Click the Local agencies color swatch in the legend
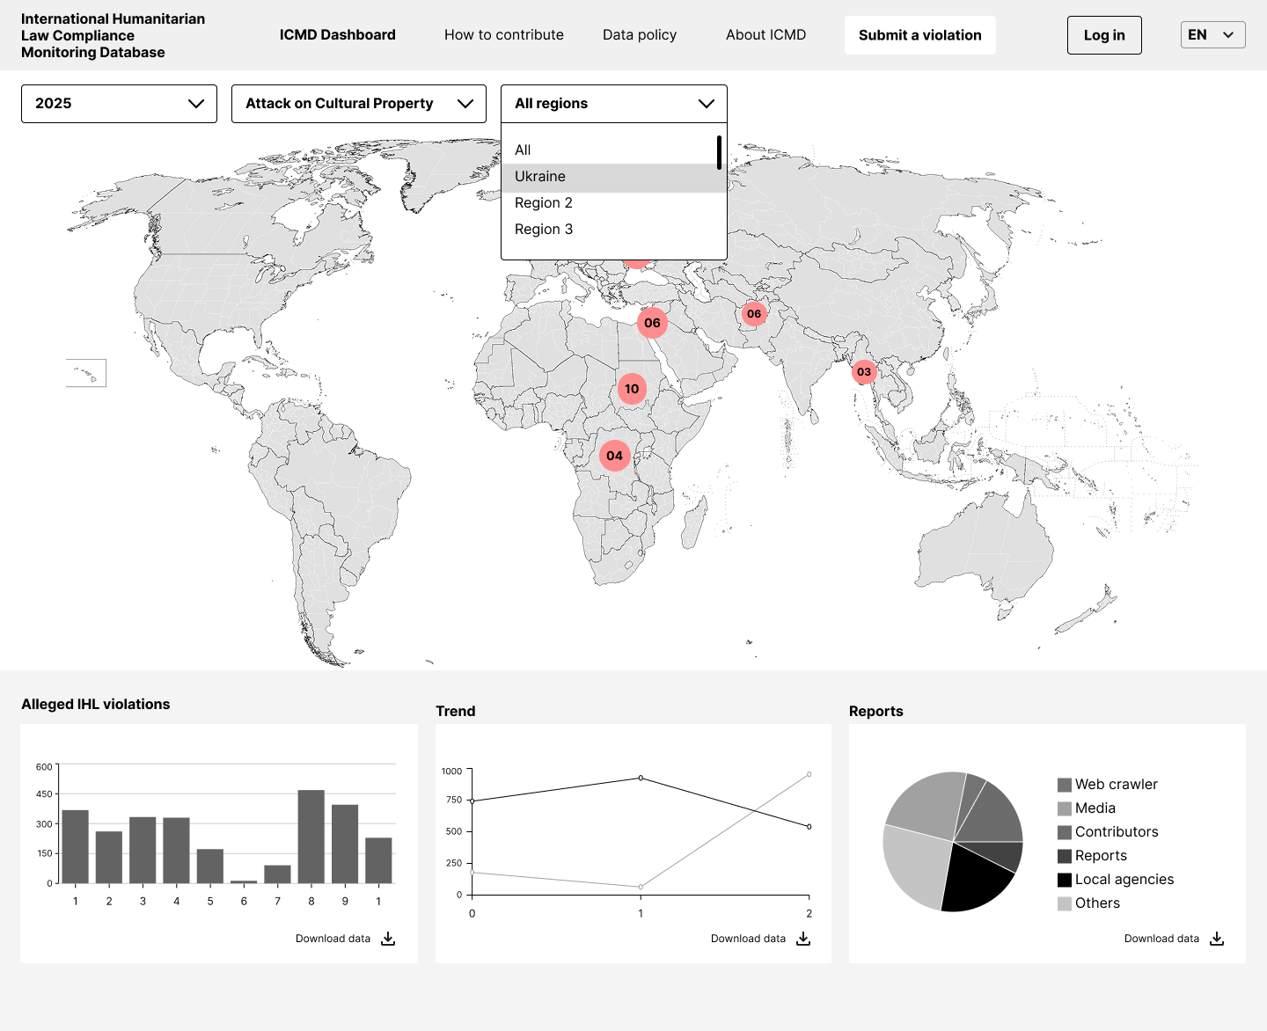The height and width of the screenshot is (1031, 1267). point(1066,879)
